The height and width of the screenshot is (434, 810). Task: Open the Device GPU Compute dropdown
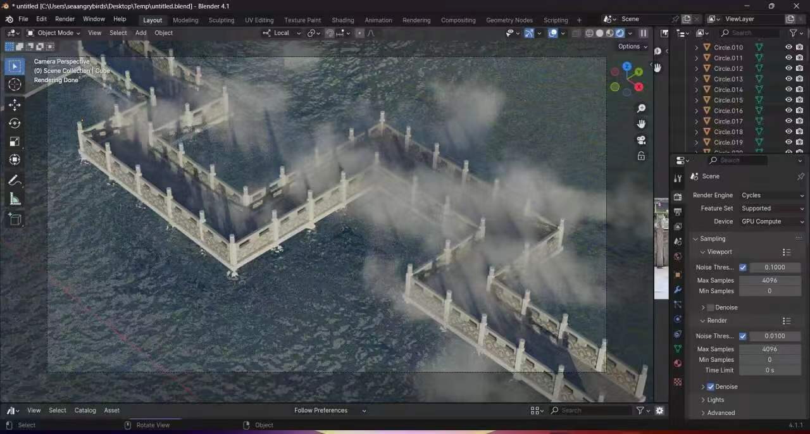click(x=771, y=221)
